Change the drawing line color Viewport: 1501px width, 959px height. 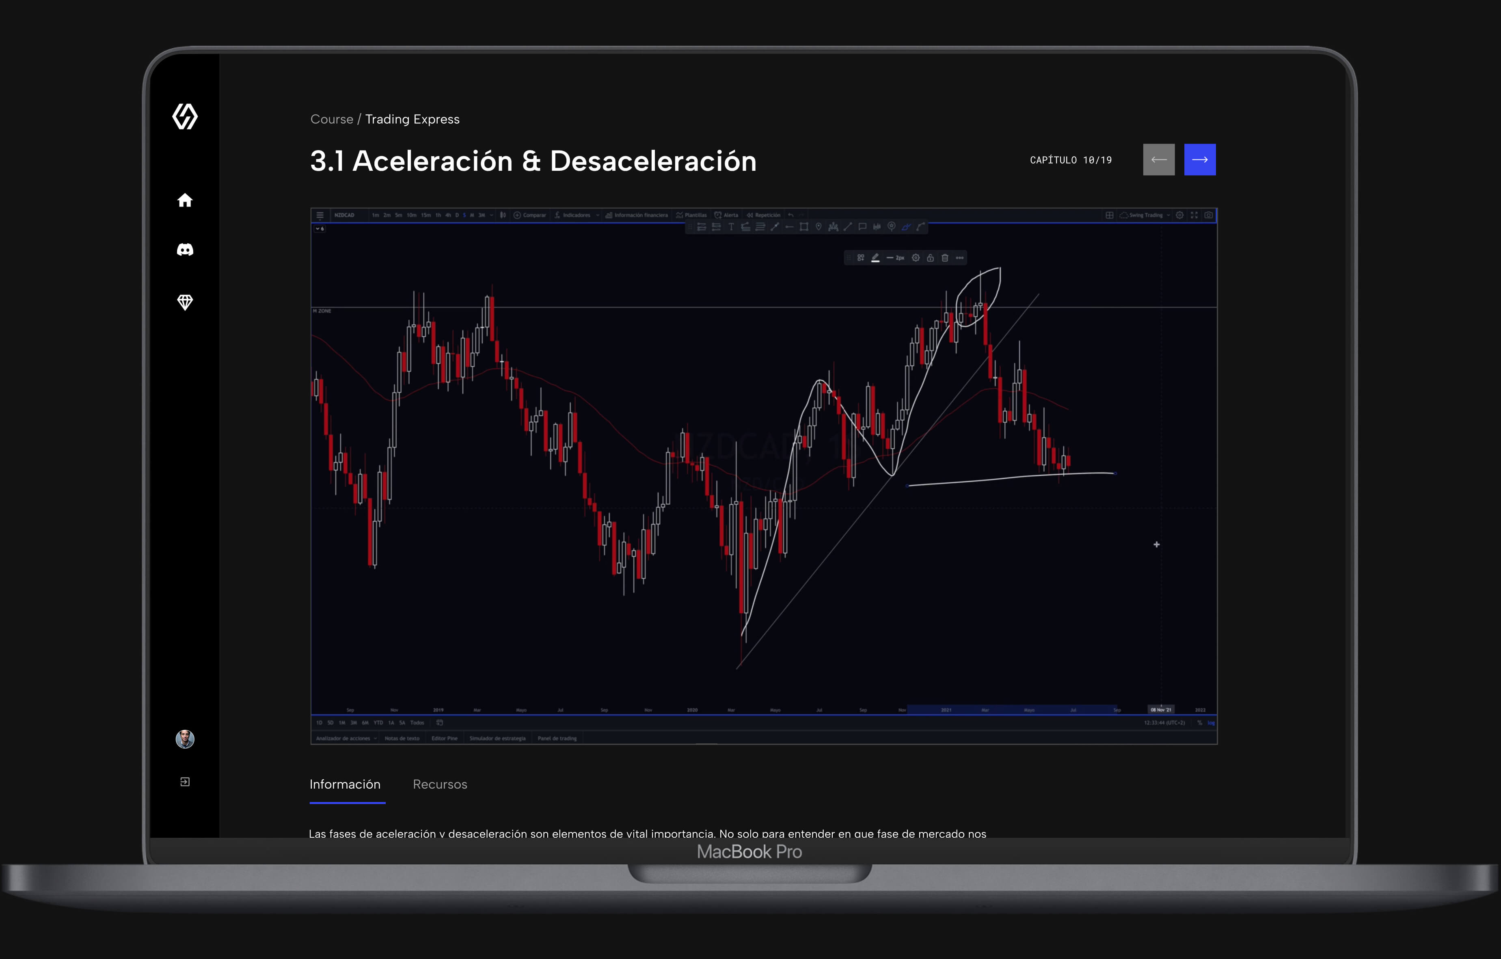point(876,258)
